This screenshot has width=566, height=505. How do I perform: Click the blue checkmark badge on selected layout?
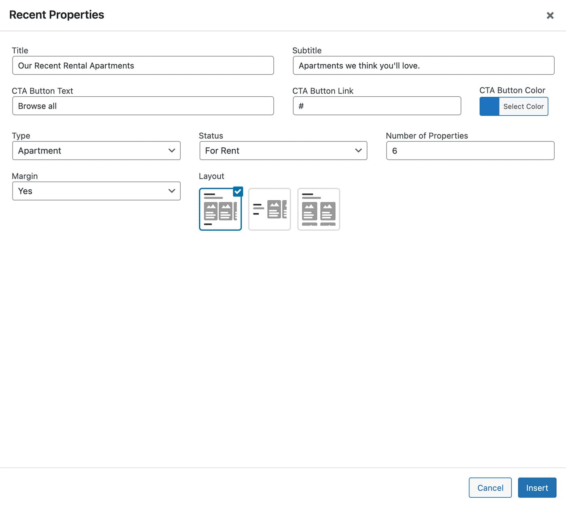[x=238, y=192]
